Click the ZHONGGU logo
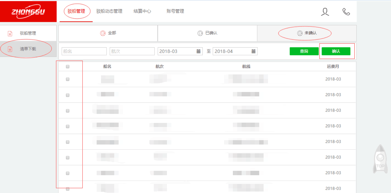Screen dimensions: 391x193 [x=28, y=11]
